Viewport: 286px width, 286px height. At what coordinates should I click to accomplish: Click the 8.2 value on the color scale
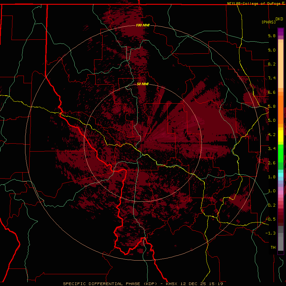tap(272, 64)
